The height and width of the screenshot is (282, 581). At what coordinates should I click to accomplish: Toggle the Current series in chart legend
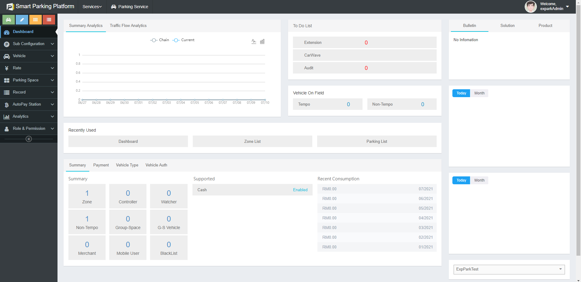tap(183, 40)
